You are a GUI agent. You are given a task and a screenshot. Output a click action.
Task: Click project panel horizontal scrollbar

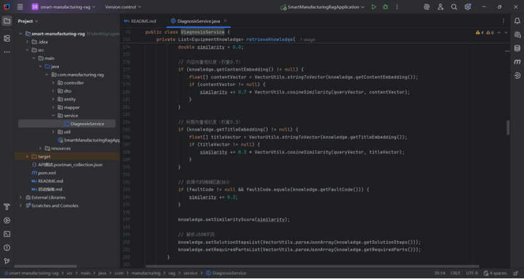click(x=45, y=266)
